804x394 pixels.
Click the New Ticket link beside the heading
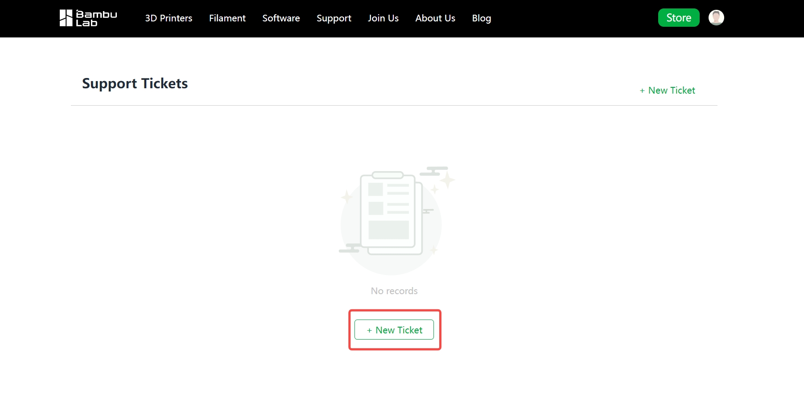tap(668, 90)
